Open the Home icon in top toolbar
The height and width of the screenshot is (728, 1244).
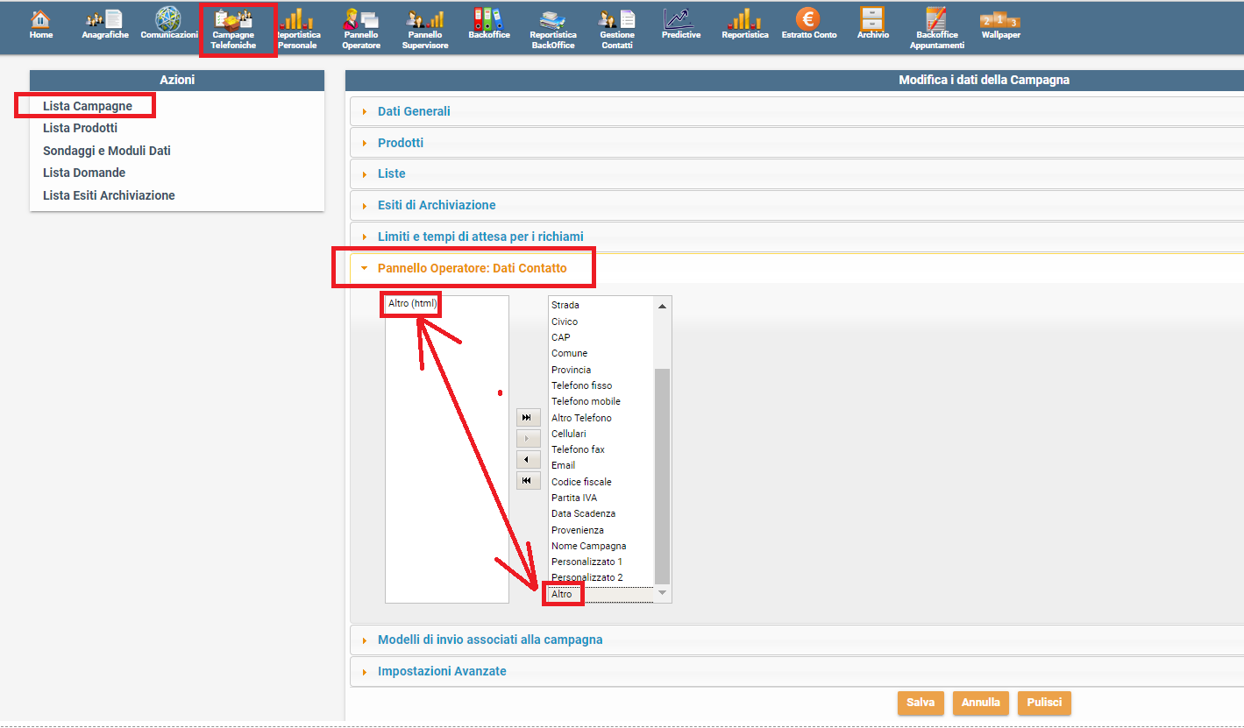40,25
